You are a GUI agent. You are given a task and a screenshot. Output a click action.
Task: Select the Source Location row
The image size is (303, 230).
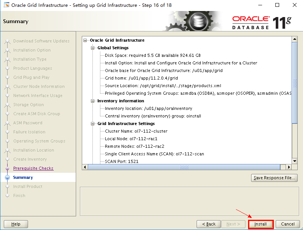[163, 86]
